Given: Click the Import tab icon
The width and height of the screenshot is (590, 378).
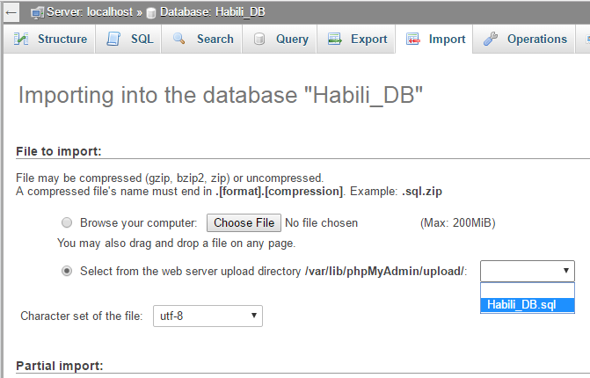Looking at the screenshot, I should pyautogui.click(x=412, y=40).
